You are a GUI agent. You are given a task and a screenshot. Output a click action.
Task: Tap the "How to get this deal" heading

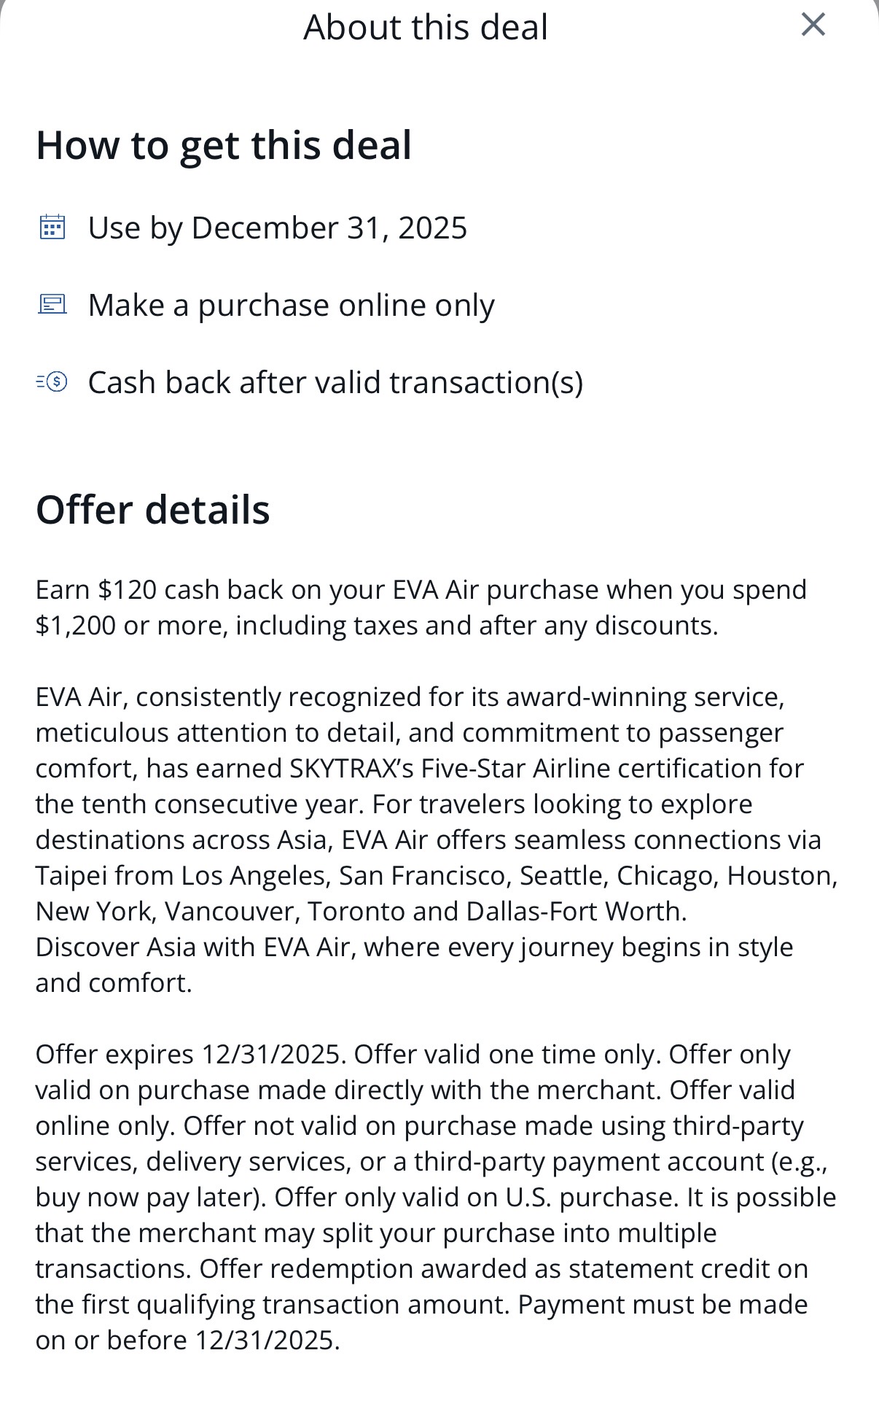tap(224, 144)
